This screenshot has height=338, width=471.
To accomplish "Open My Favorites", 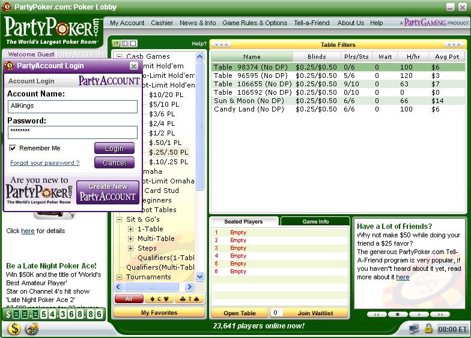I will click(x=159, y=313).
